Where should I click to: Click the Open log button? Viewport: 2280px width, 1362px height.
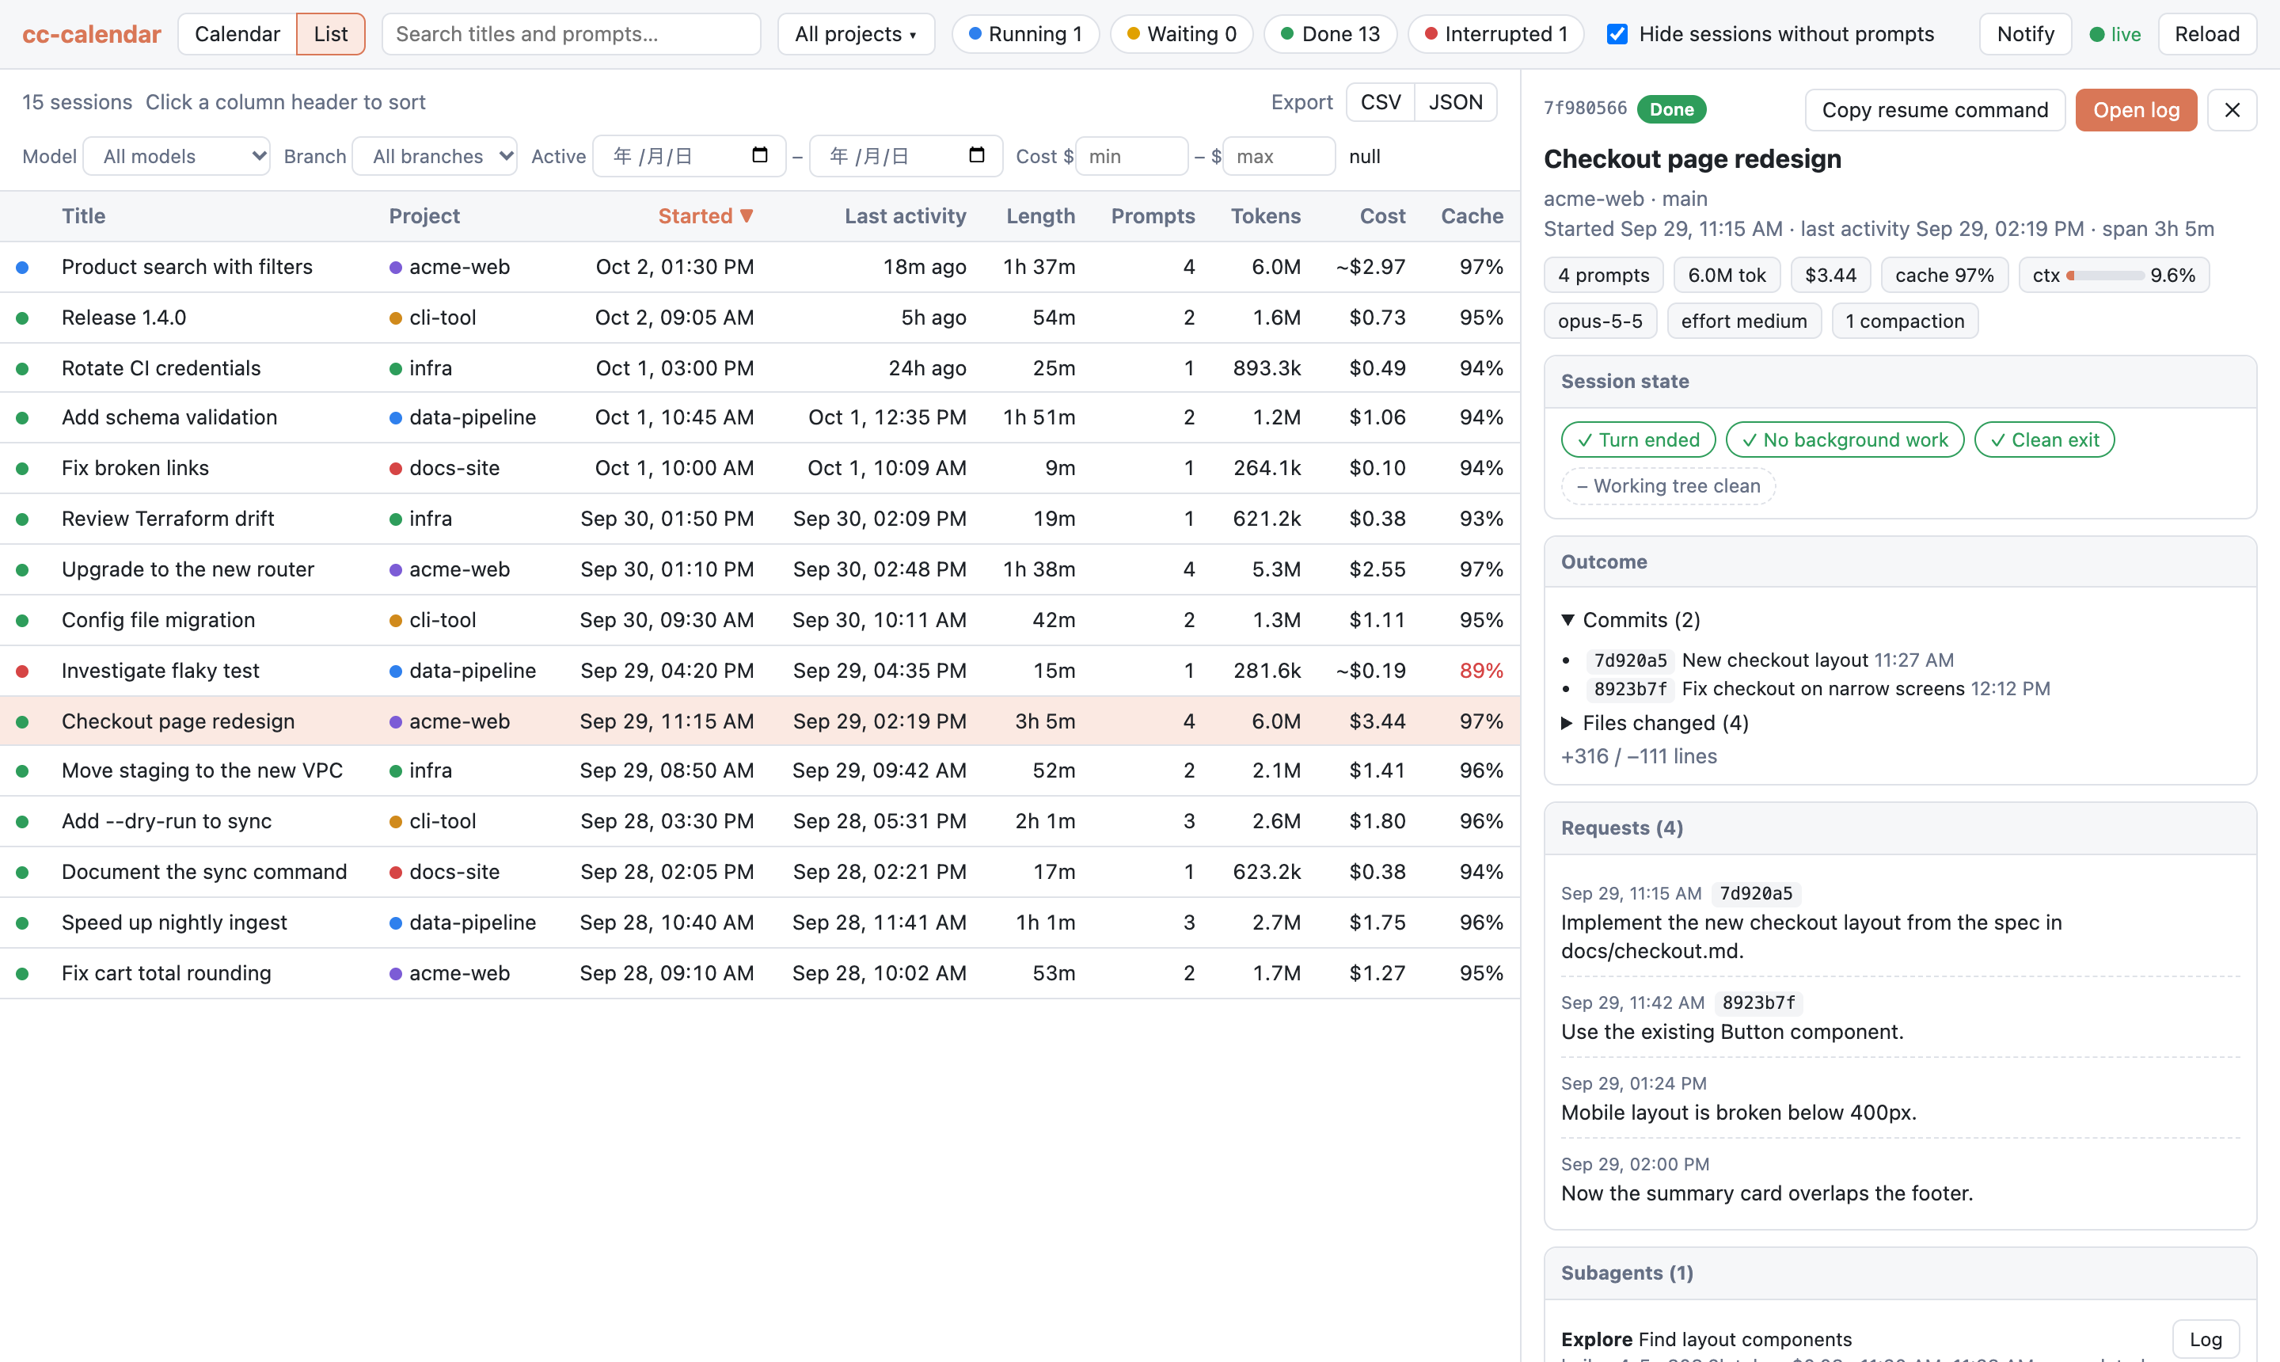pyautogui.click(x=2135, y=110)
